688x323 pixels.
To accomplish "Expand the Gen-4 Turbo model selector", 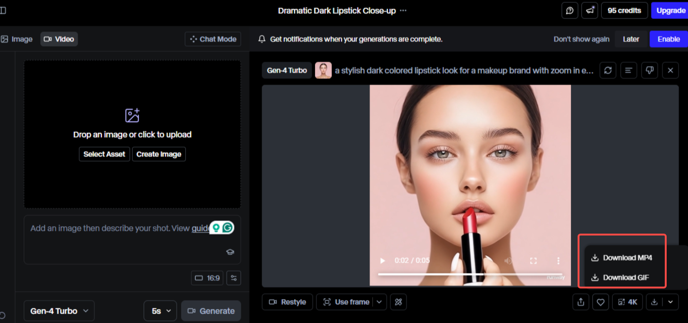I will point(59,311).
